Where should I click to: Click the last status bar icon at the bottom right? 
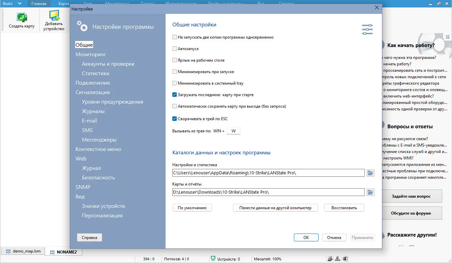345,259
